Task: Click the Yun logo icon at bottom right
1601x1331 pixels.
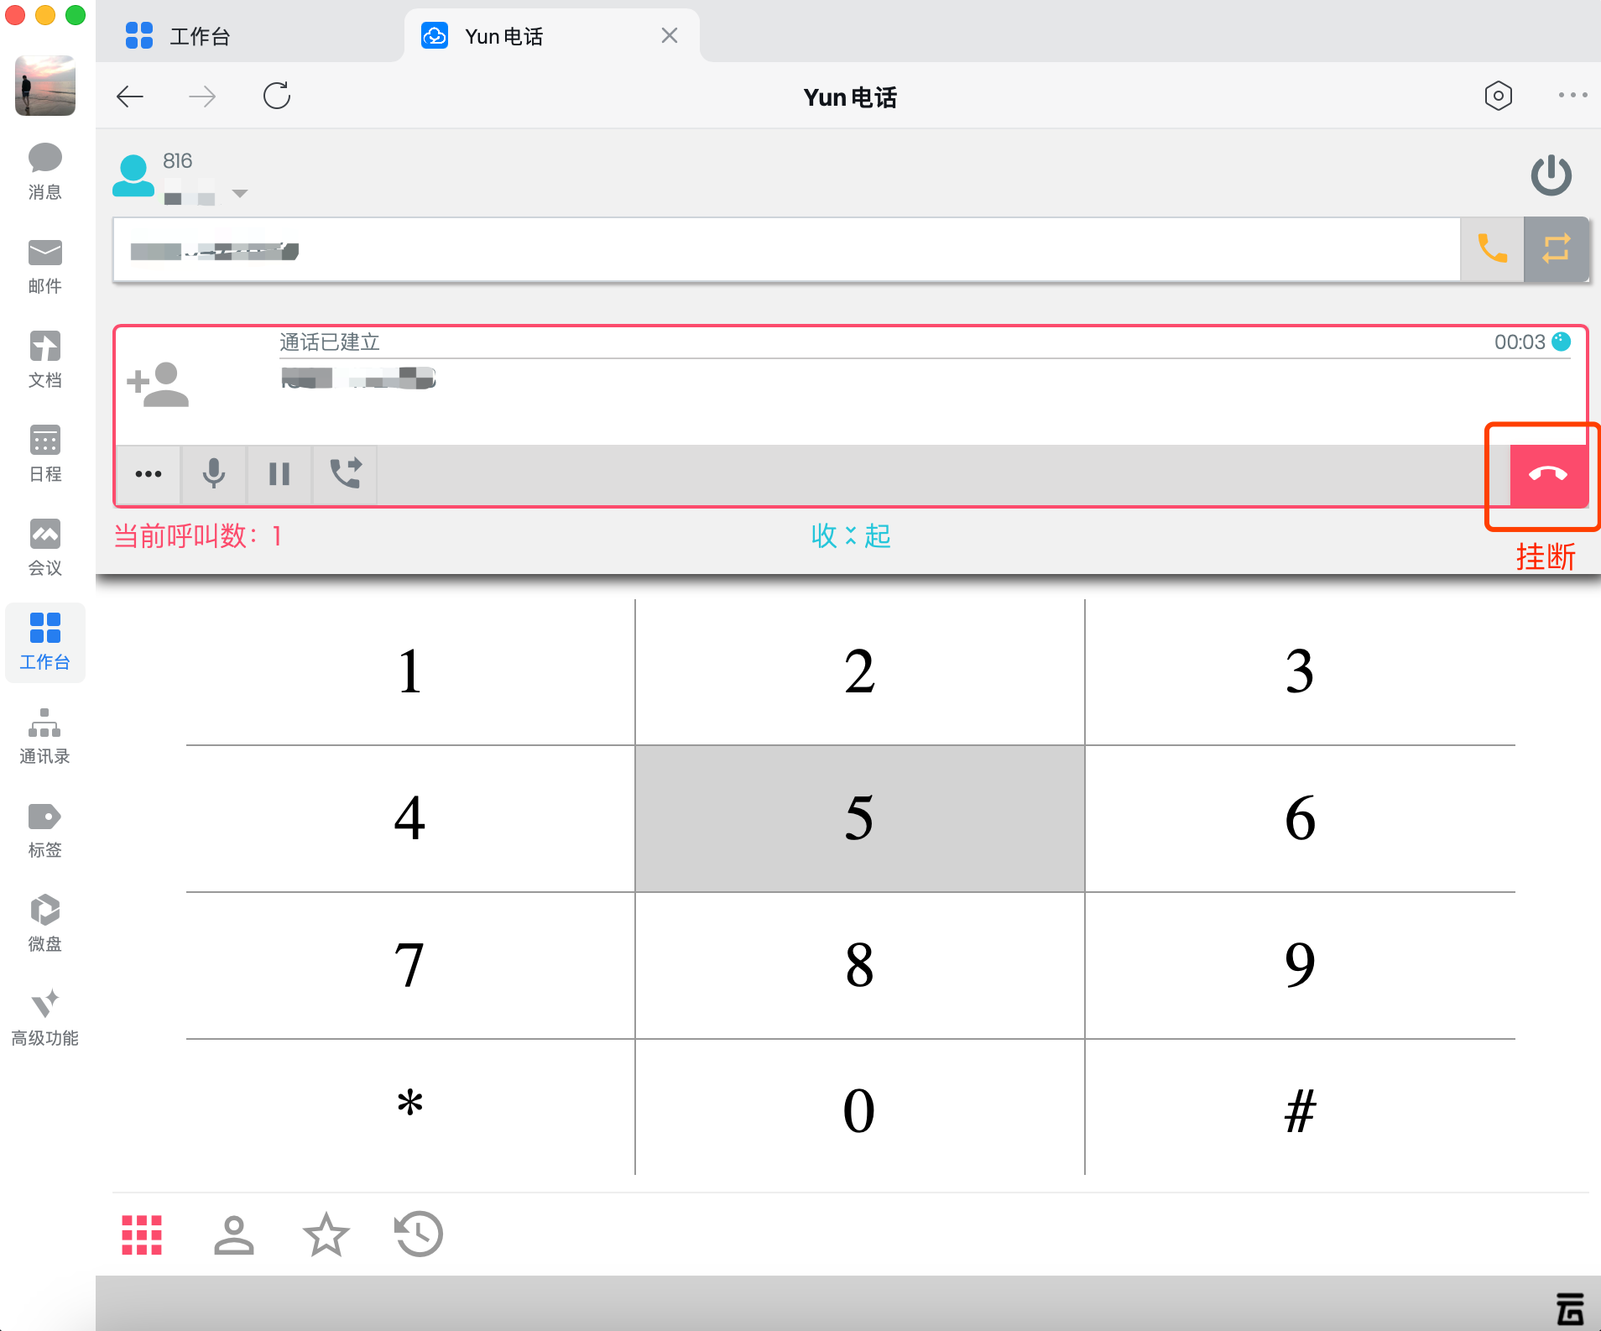Action: [x=1570, y=1308]
